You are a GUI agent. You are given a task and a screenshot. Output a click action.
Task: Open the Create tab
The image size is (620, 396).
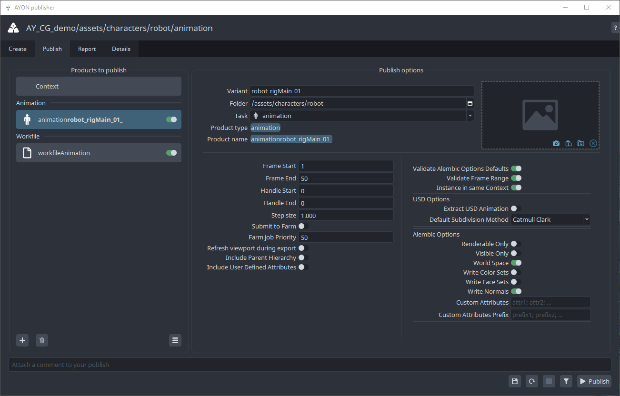pyautogui.click(x=18, y=49)
